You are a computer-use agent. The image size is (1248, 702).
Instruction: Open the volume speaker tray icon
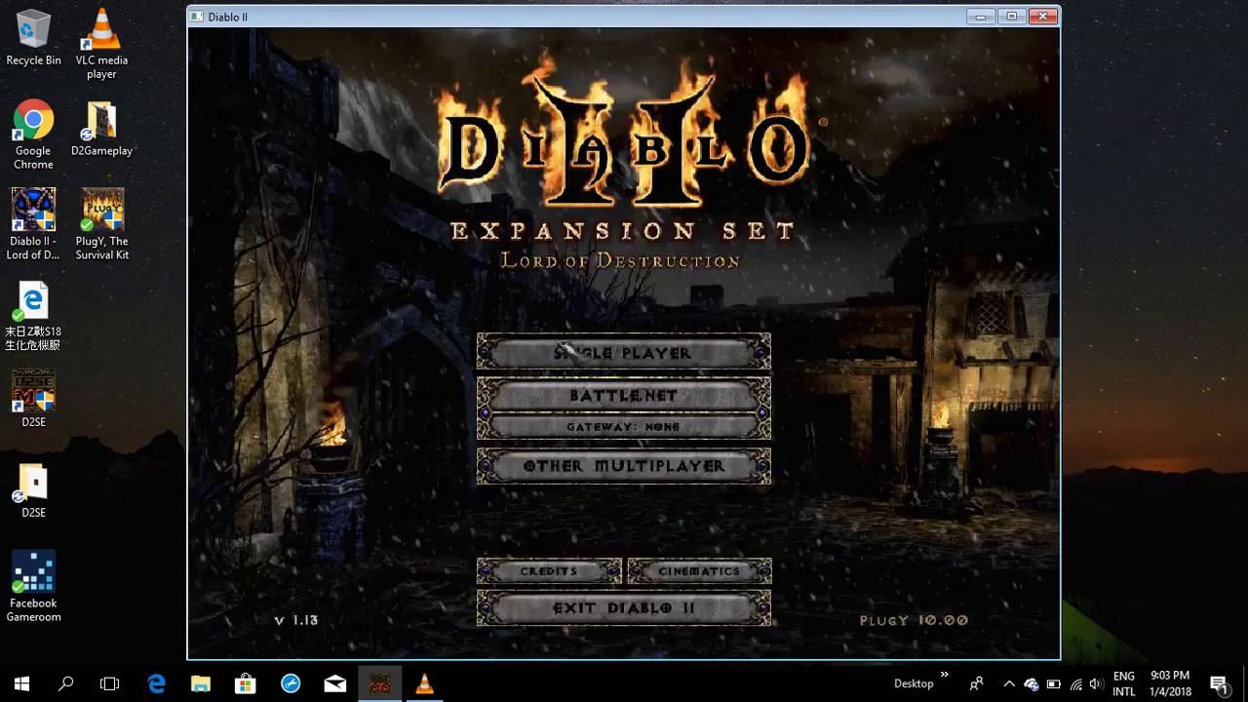pos(1097,683)
